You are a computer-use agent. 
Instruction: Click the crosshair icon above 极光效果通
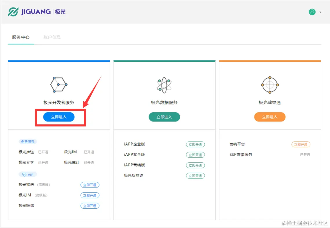[270, 85]
